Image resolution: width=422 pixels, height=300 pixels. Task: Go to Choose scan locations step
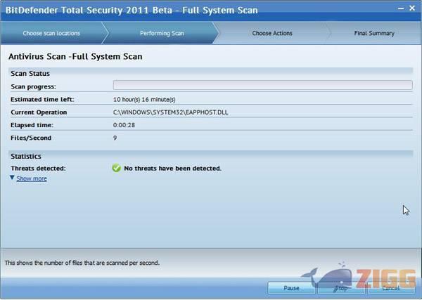[x=51, y=33]
